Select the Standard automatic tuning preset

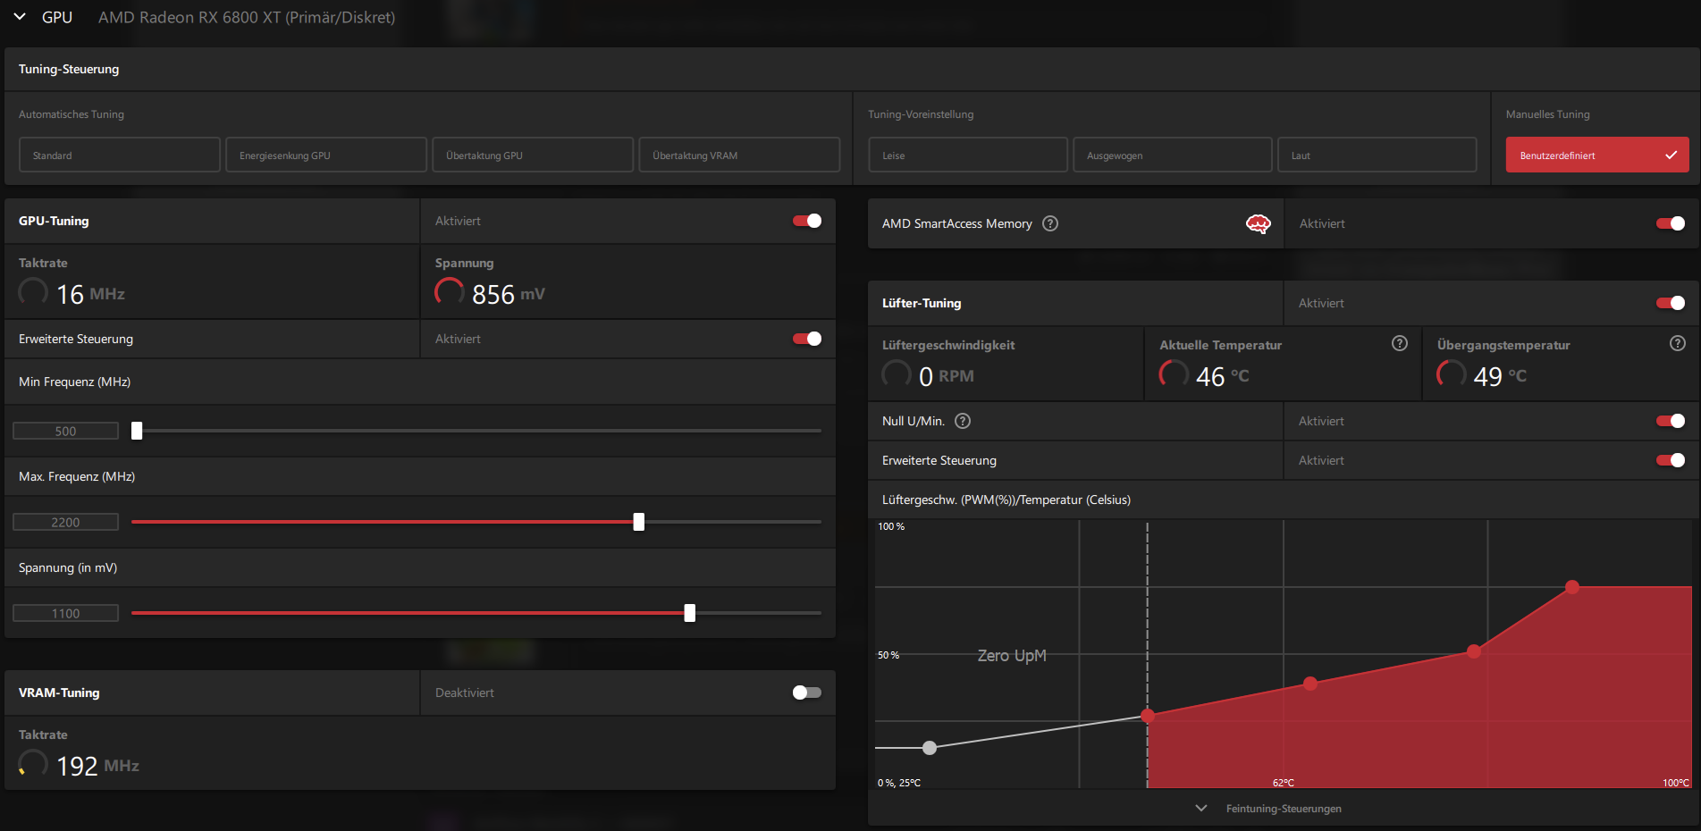[120, 155]
